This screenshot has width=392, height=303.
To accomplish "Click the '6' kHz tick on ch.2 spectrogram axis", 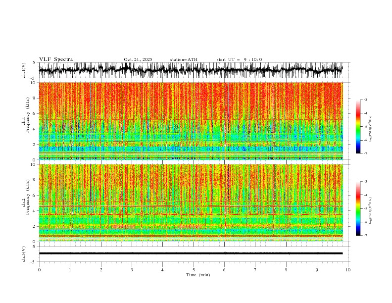I will 35,196.
